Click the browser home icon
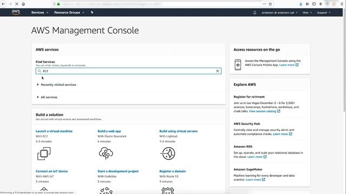The image size is (346, 194). [x=23, y=4]
